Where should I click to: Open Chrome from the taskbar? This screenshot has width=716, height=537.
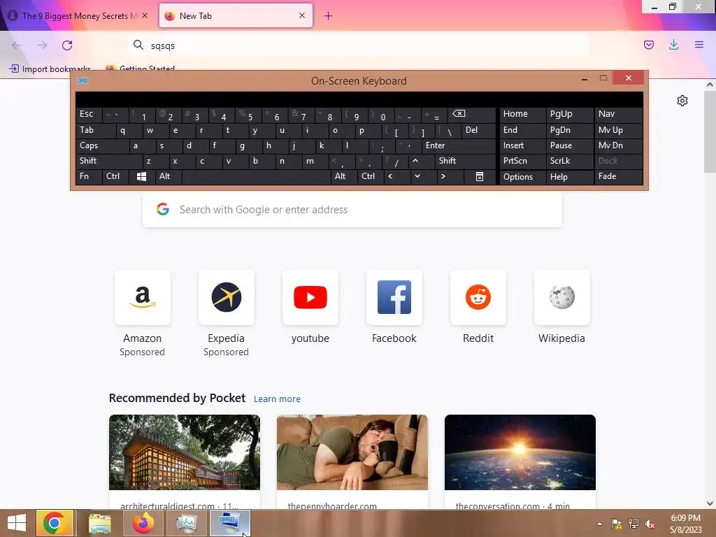[55, 523]
